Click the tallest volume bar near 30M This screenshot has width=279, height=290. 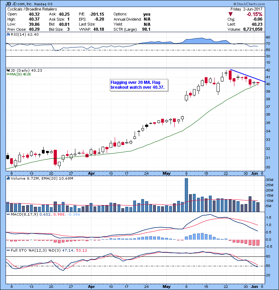[186, 195]
